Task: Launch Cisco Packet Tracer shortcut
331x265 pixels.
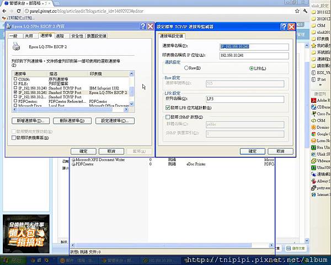Action: (x=321, y=114)
